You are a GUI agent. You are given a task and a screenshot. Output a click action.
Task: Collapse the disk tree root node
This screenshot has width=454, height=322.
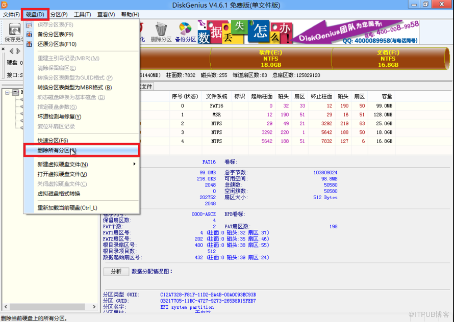(7, 92)
